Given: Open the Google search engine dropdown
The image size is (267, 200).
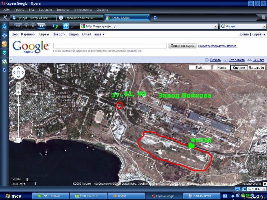Looking at the screenshot, I should click(264, 26).
